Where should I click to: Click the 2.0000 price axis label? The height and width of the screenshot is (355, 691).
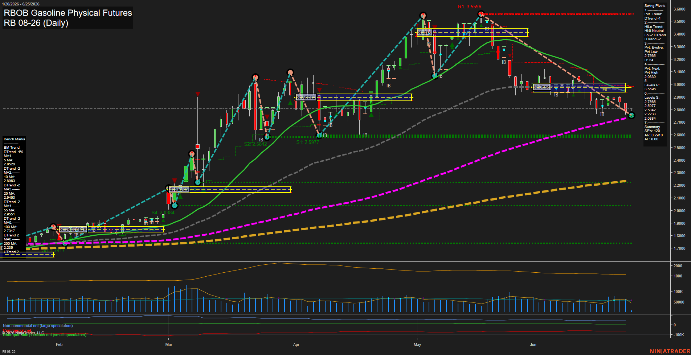(679, 211)
